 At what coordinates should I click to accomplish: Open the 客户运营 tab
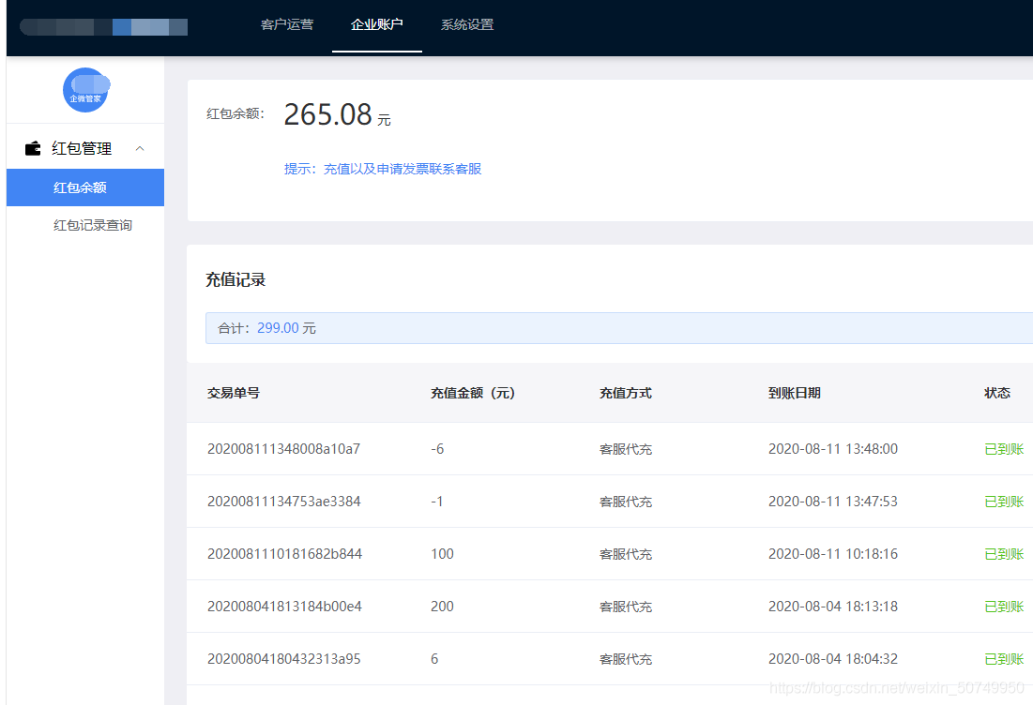tap(287, 24)
